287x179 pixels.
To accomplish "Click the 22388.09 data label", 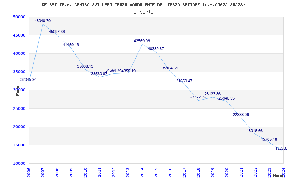I will (241, 115).
